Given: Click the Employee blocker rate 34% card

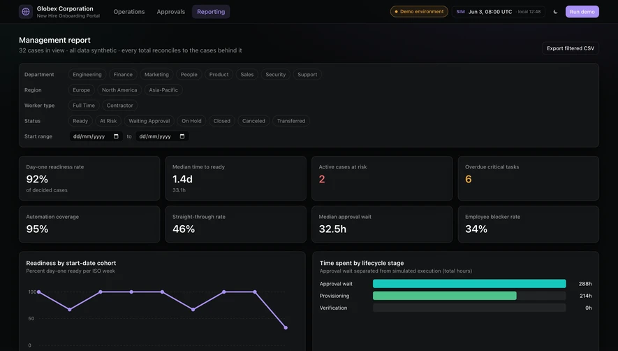Looking at the screenshot, I should point(528,224).
